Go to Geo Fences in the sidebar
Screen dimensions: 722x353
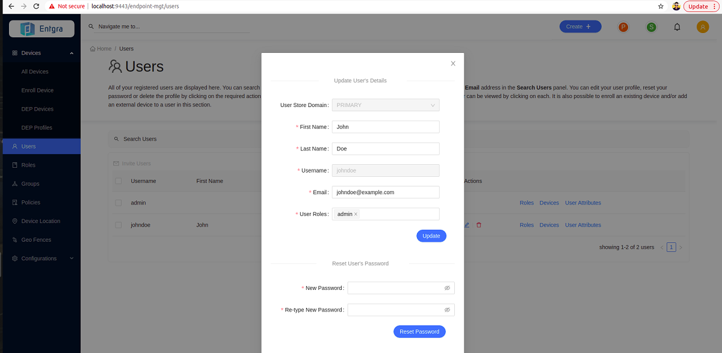(36, 240)
